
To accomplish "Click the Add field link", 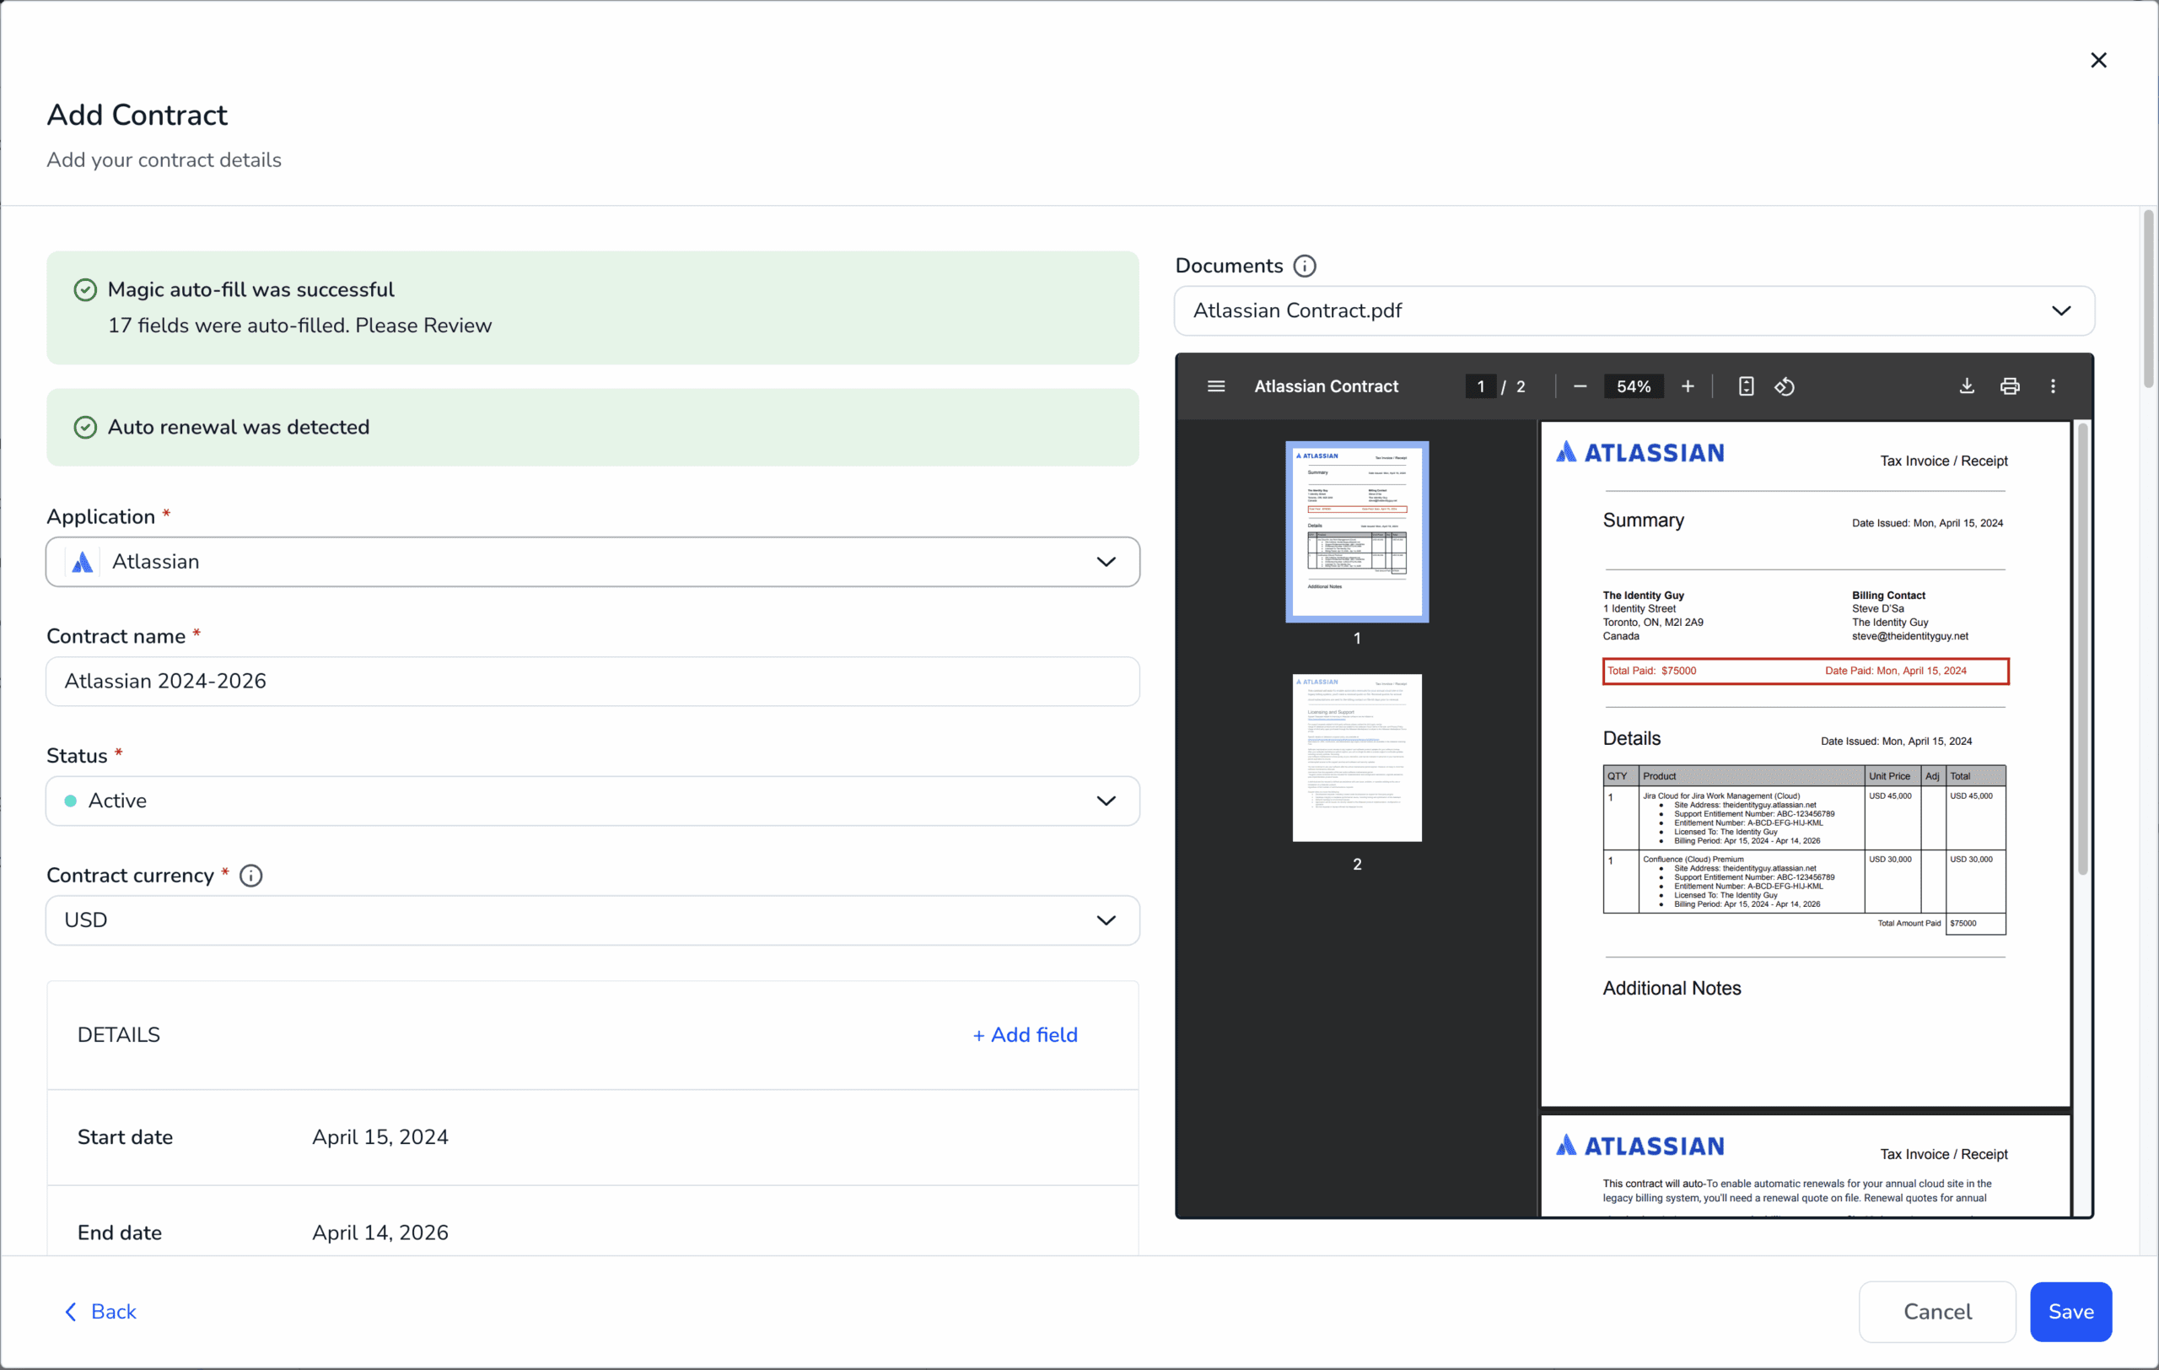I will (1025, 1035).
